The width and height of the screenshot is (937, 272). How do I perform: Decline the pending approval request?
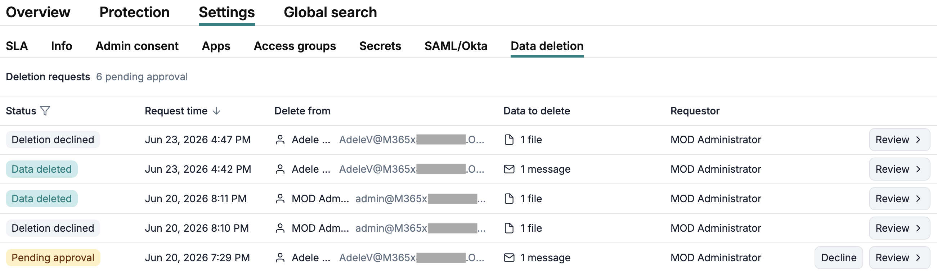point(838,258)
